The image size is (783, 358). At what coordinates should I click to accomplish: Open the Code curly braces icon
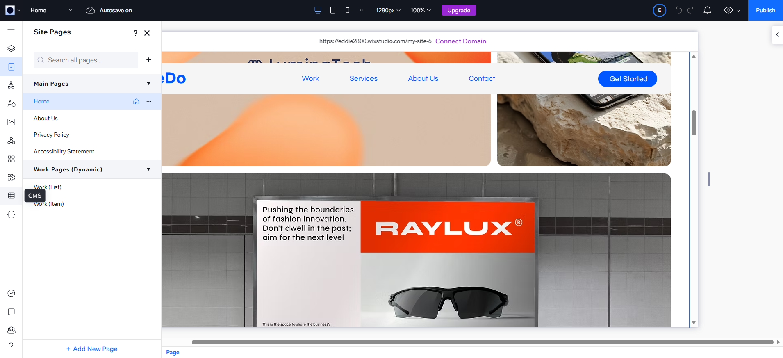coord(11,214)
